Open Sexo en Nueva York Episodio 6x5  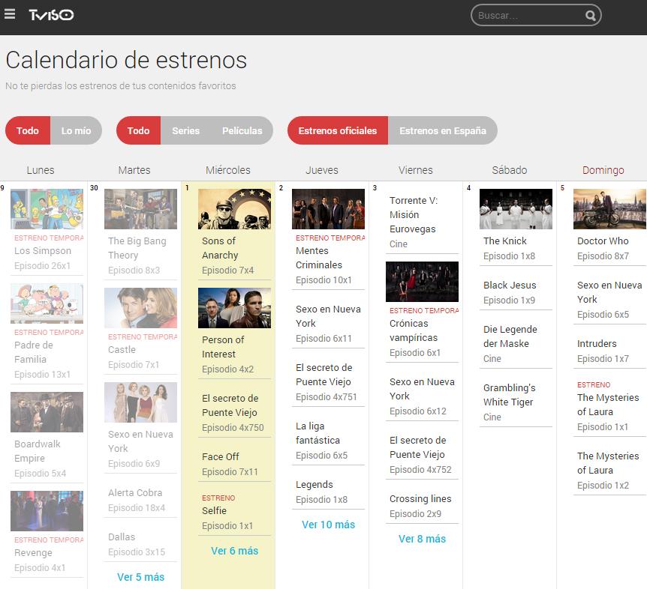[x=609, y=292]
